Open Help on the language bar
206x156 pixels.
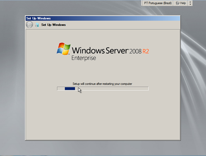[181, 3]
